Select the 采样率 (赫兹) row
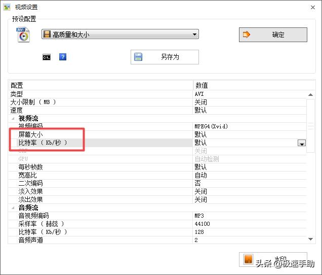Image resolution: width=322 pixels, height=275 pixels. [x=157, y=224]
